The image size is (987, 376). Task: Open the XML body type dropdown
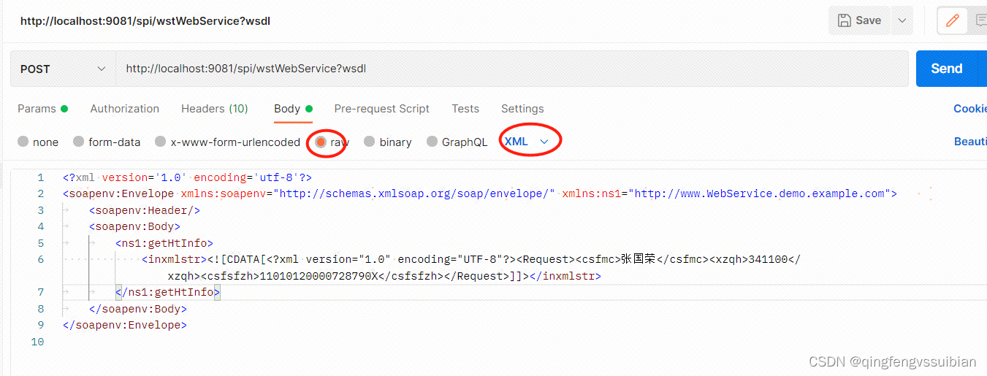coord(527,142)
